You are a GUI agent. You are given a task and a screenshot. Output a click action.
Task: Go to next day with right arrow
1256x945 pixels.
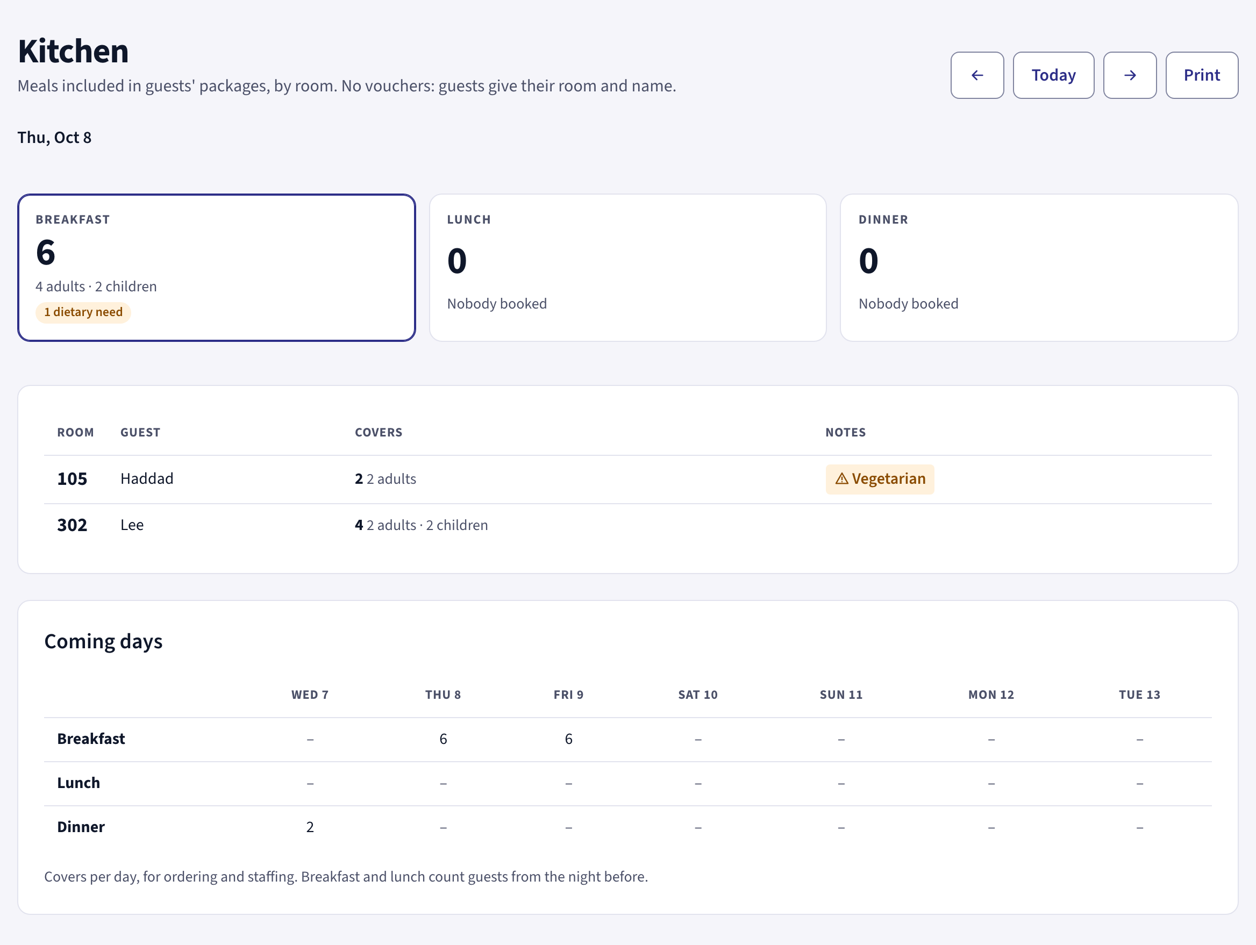(1129, 75)
